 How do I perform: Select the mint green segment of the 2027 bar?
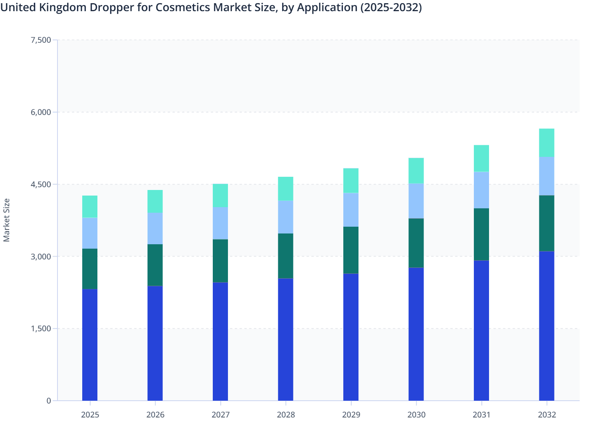coord(221,196)
